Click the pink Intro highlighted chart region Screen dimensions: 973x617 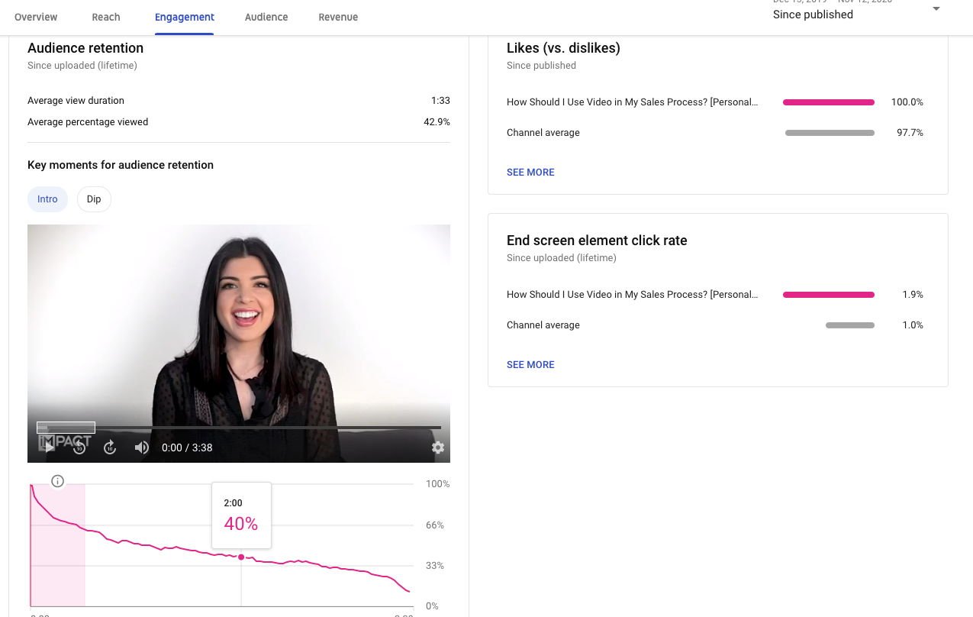pos(57,545)
